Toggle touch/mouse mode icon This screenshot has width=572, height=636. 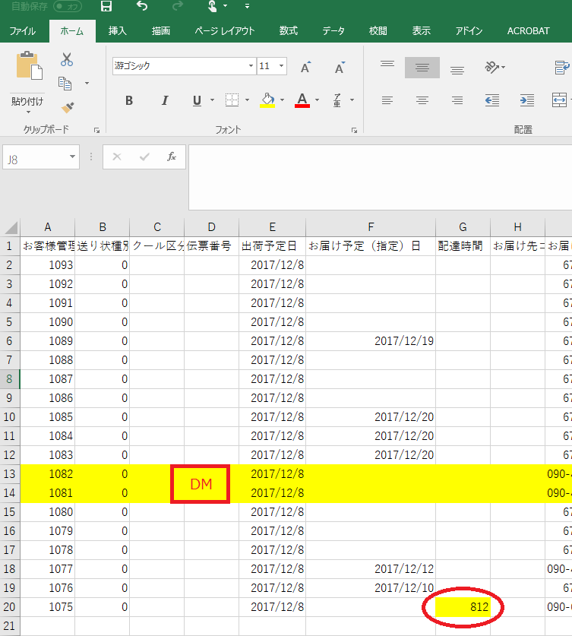click(212, 6)
